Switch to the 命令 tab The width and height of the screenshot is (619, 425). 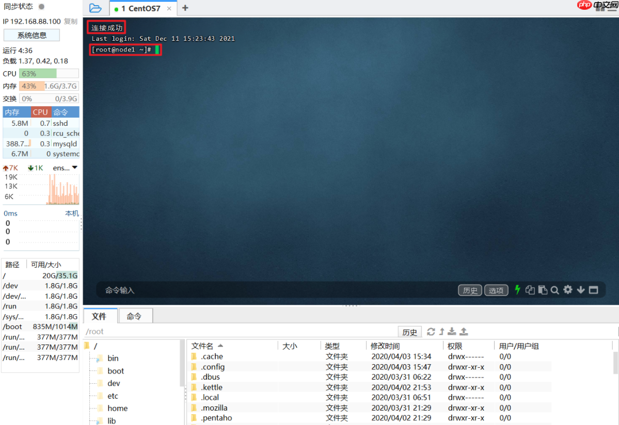coord(135,315)
